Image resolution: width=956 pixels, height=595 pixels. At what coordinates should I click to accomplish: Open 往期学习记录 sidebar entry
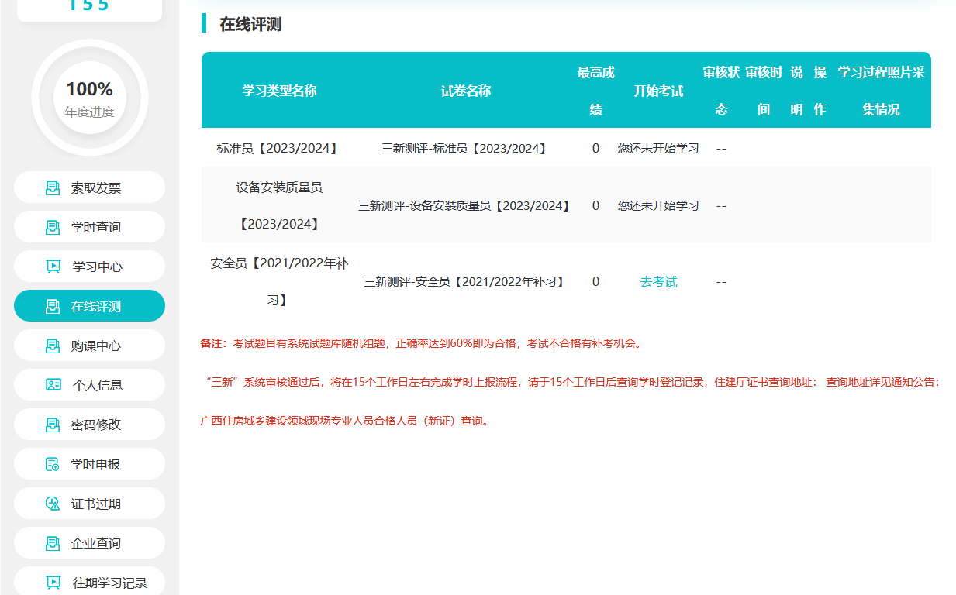click(x=89, y=581)
